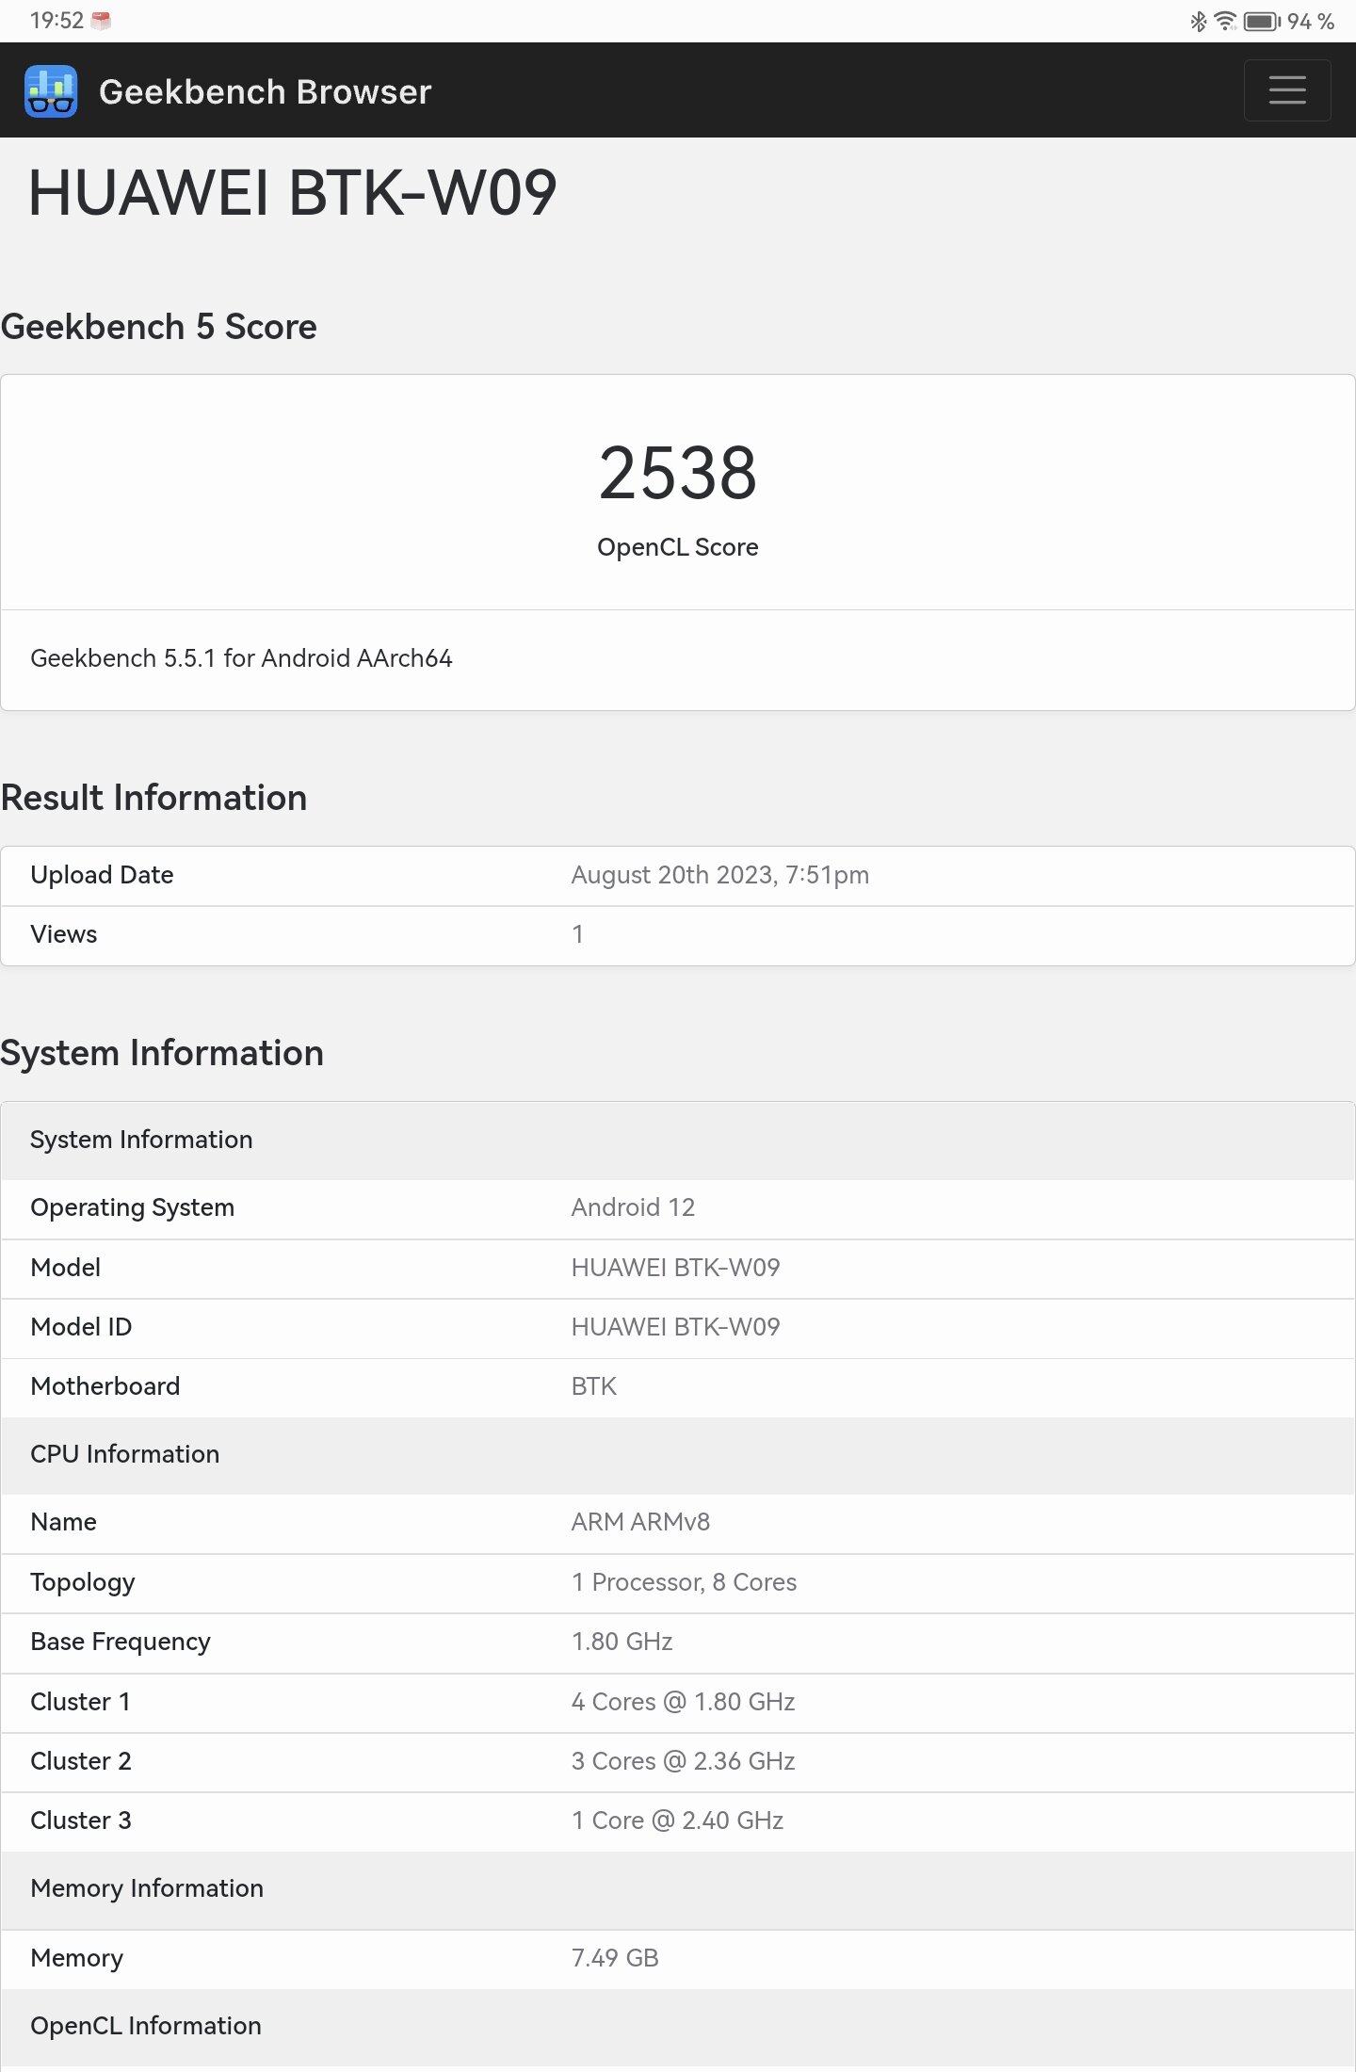Tap the 94 % battery percentage
Viewport: 1356px width, 2072px height.
click(x=1311, y=21)
